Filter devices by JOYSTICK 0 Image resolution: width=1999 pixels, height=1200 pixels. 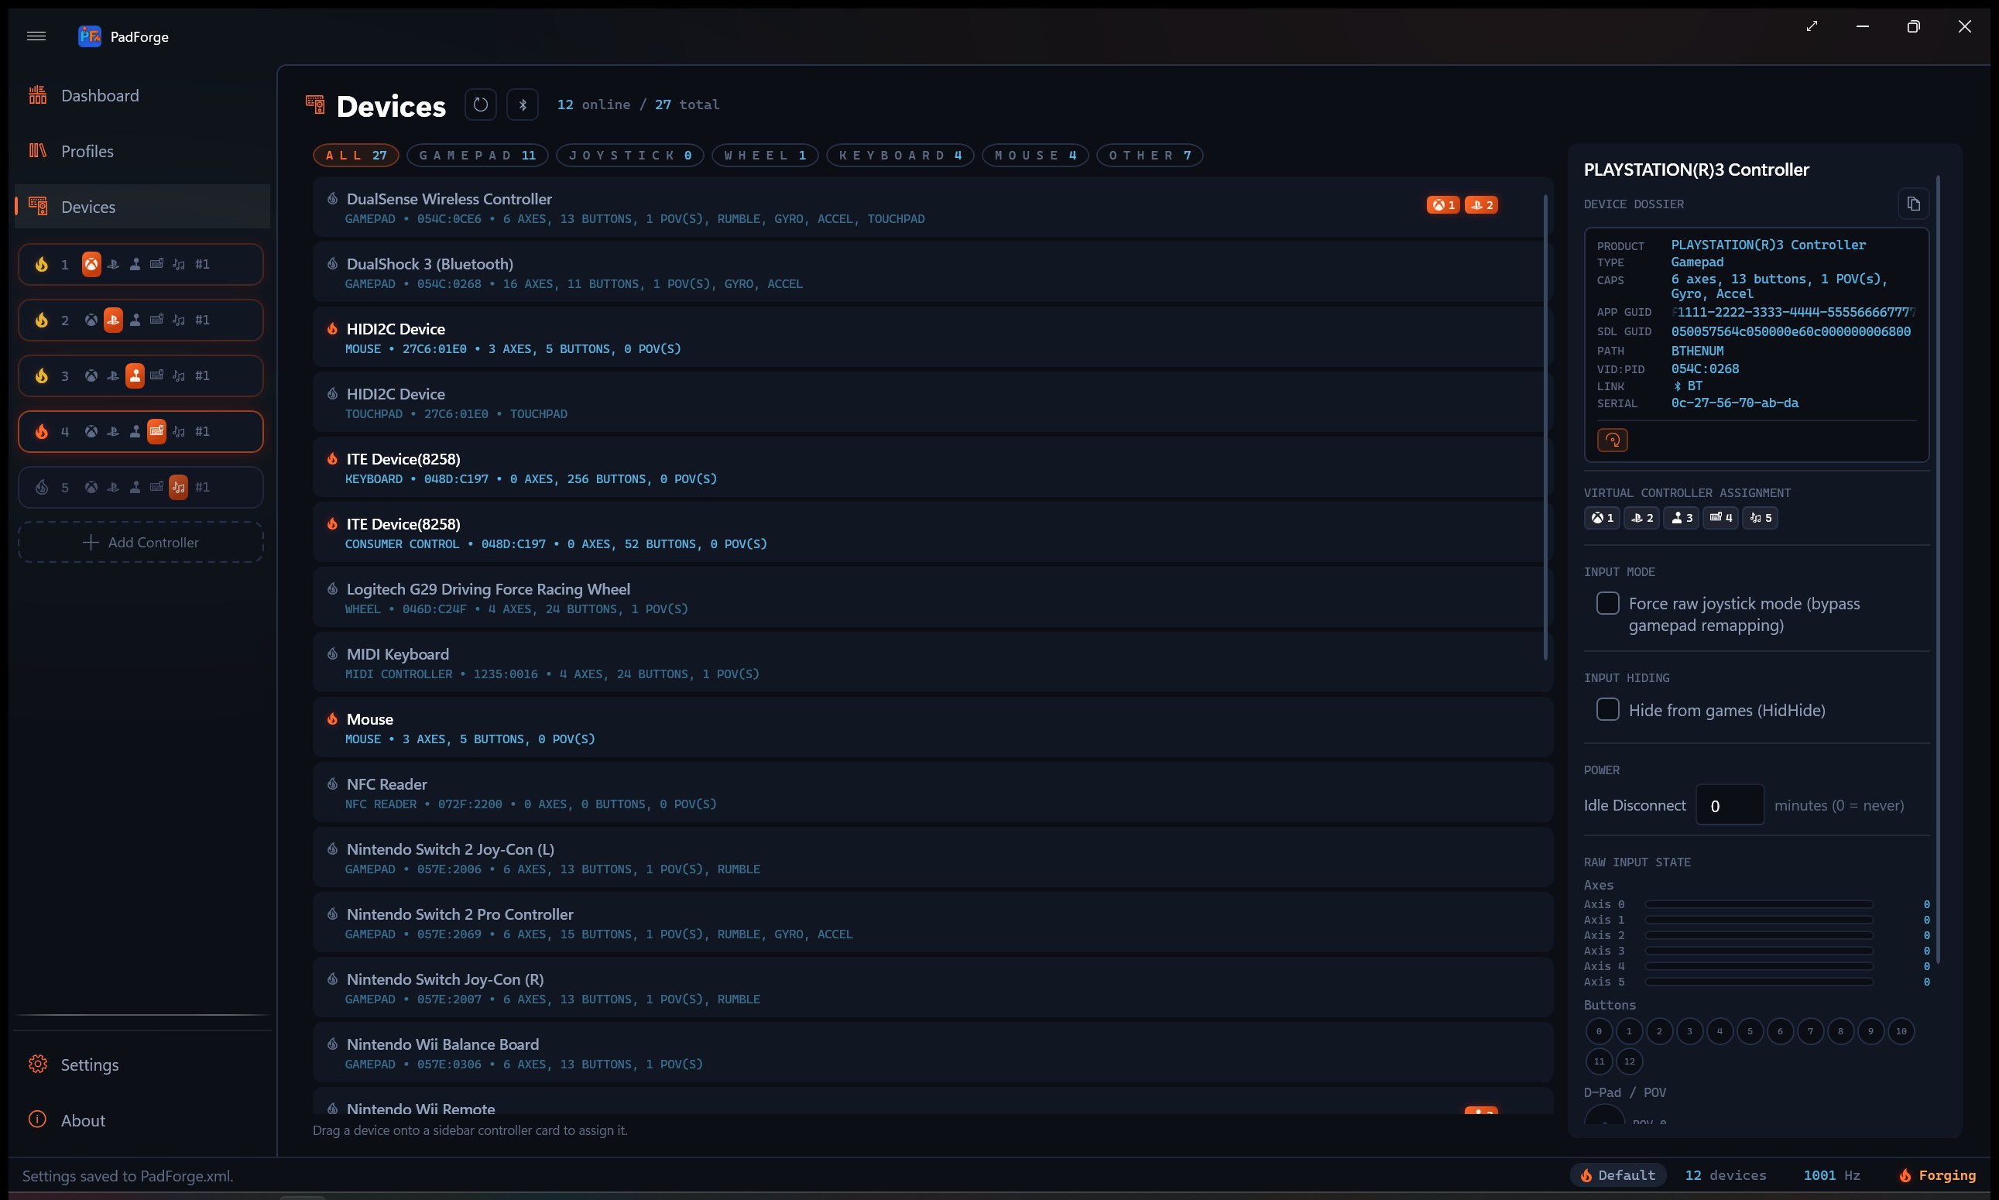[630, 156]
